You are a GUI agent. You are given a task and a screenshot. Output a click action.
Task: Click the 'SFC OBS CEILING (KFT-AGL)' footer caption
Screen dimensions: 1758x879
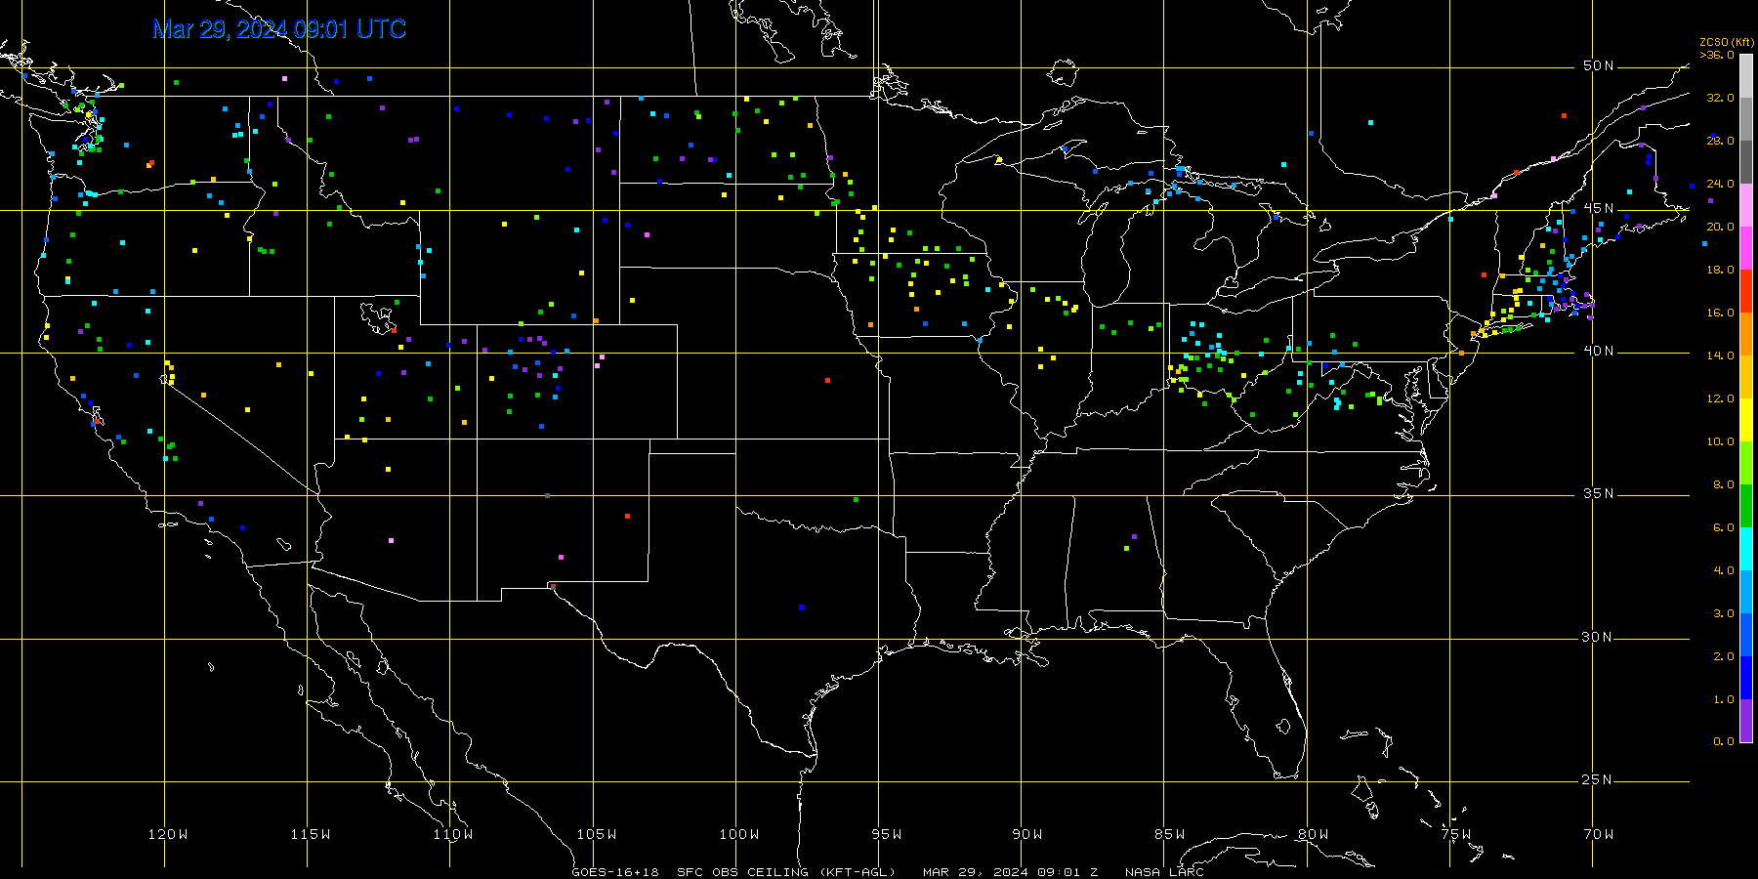[x=786, y=872]
